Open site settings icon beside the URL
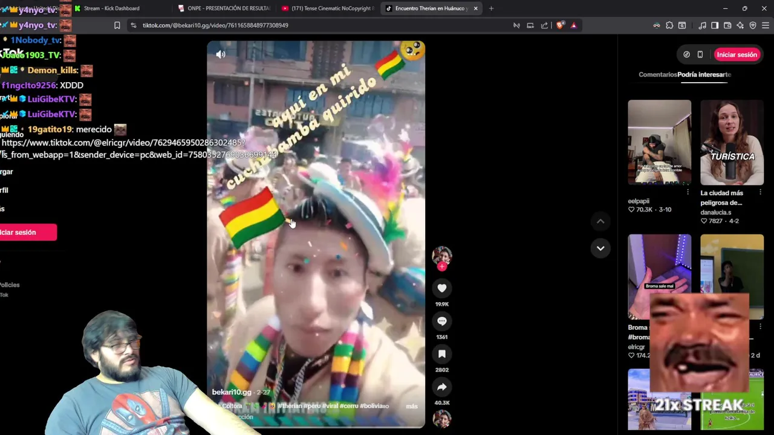The image size is (774, 435). 134,25
